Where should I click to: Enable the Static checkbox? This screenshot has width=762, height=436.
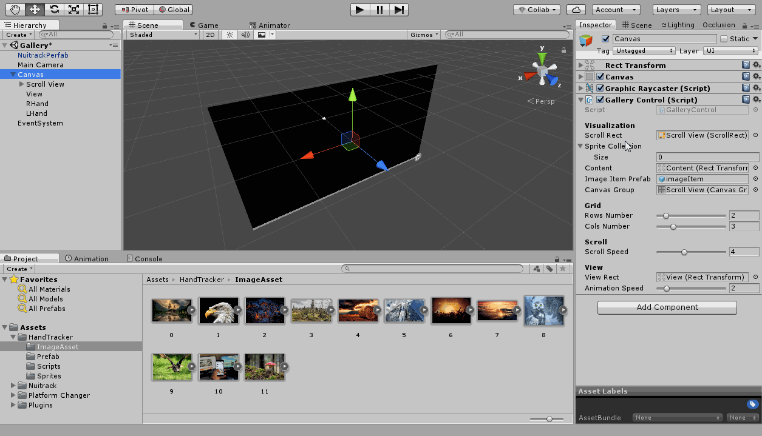coord(723,39)
